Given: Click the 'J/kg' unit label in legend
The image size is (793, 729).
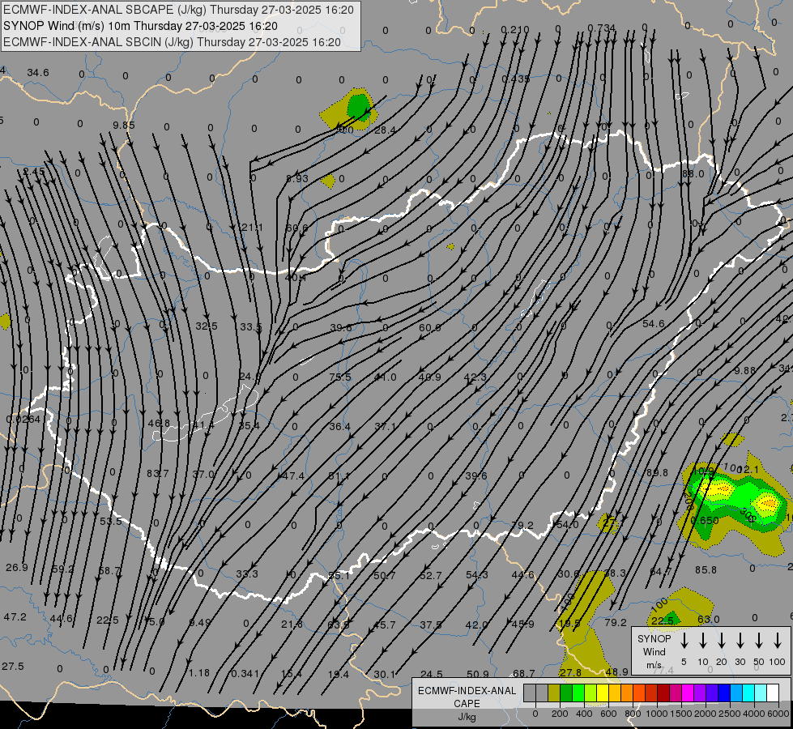Looking at the screenshot, I should coord(467,717).
